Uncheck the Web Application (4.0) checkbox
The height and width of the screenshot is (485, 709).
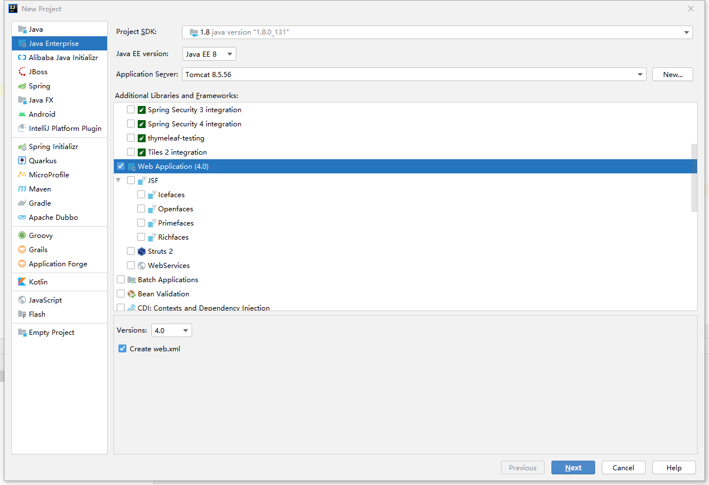pyautogui.click(x=121, y=167)
